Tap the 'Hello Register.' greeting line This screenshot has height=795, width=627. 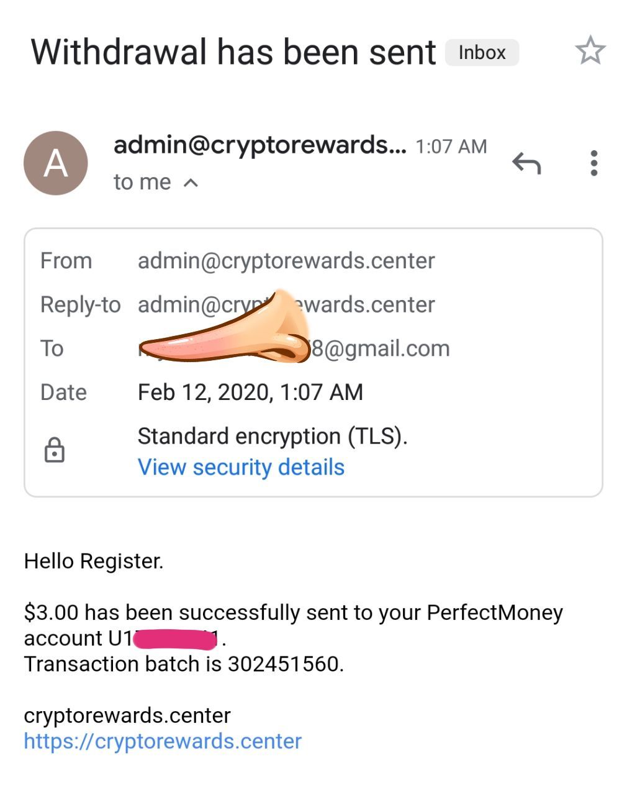coord(94,561)
